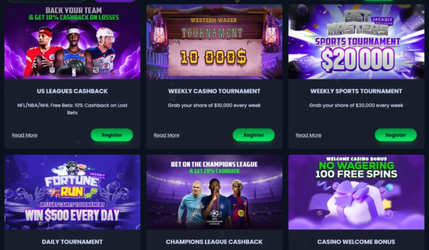Follow Read More for Weekly Sports Tournament
This screenshot has height=250, width=429.
click(309, 135)
